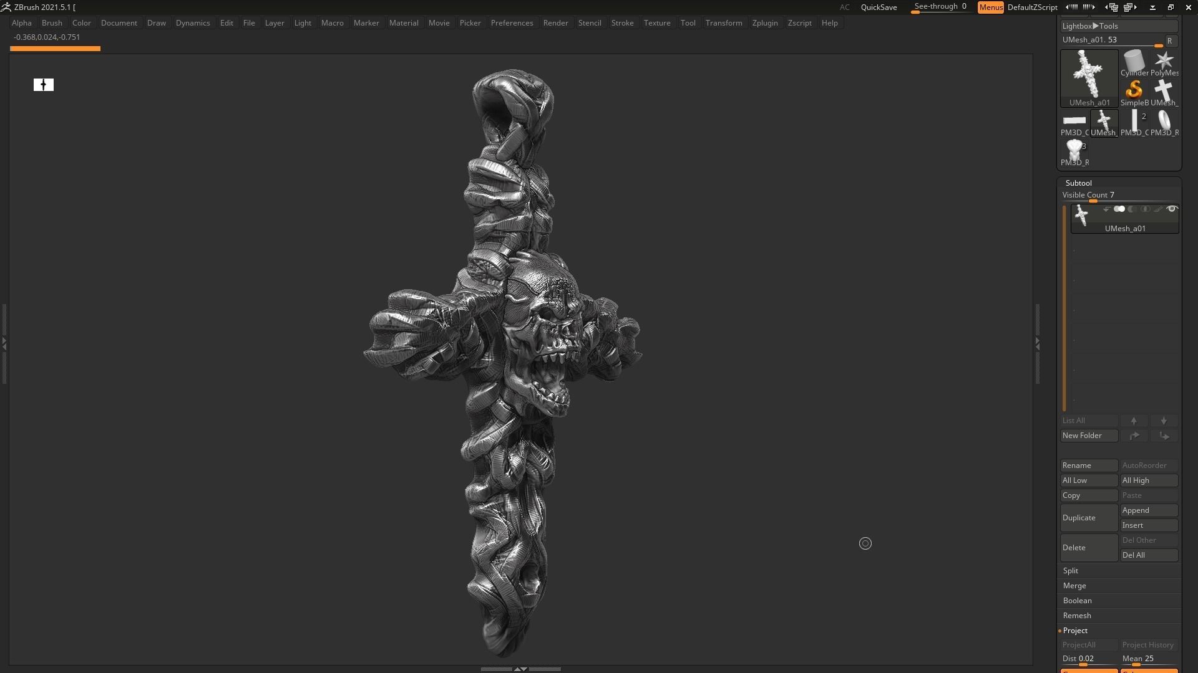Collapse the right tray divider arrow

pyautogui.click(x=1037, y=343)
